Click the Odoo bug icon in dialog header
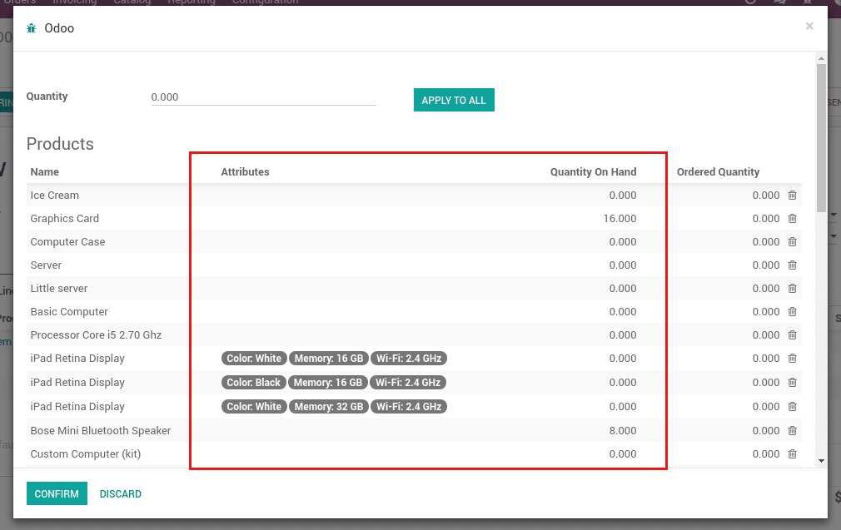The height and width of the screenshot is (530, 841). click(x=32, y=28)
